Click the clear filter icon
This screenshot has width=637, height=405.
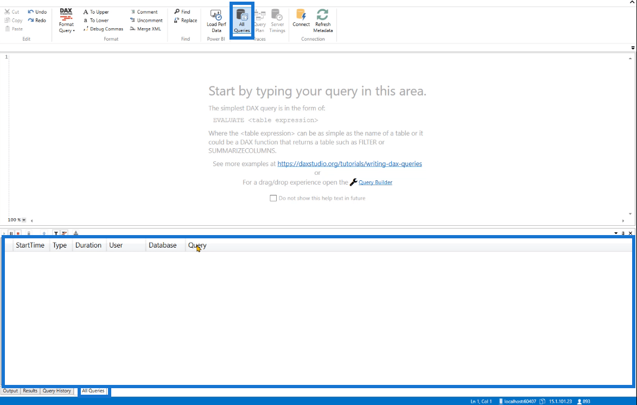coord(64,233)
